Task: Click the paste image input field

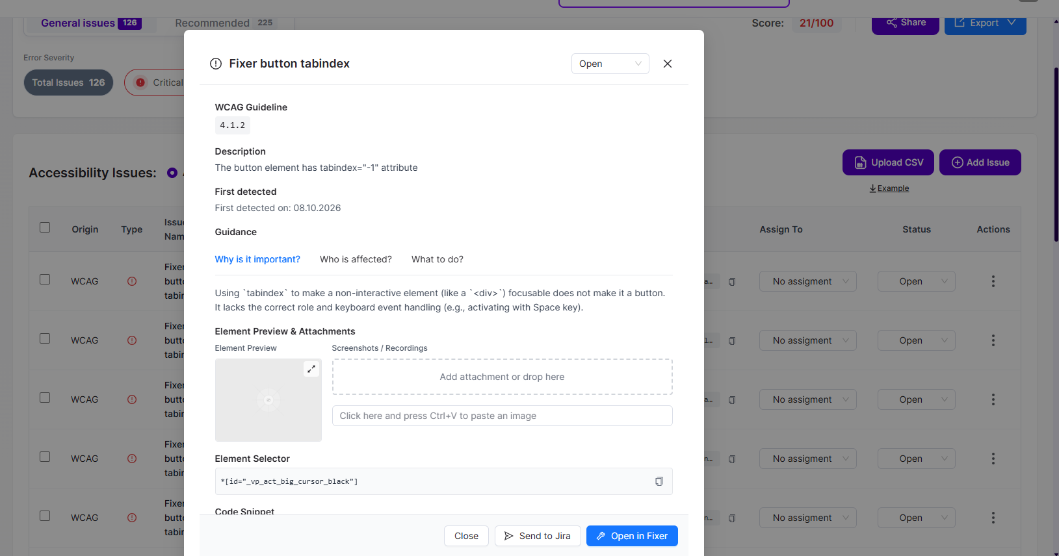Action: (x=502, y=416)
